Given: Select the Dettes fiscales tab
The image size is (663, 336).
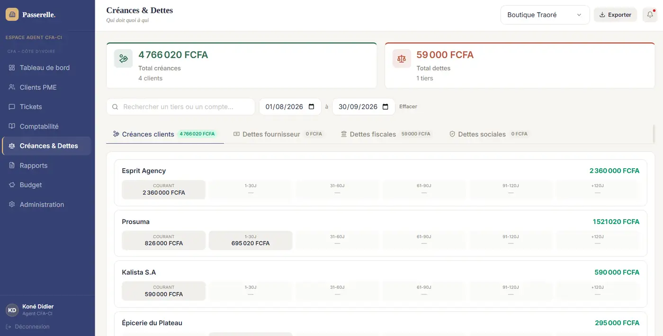Looking at the screenshot, I should coord(386,134).
